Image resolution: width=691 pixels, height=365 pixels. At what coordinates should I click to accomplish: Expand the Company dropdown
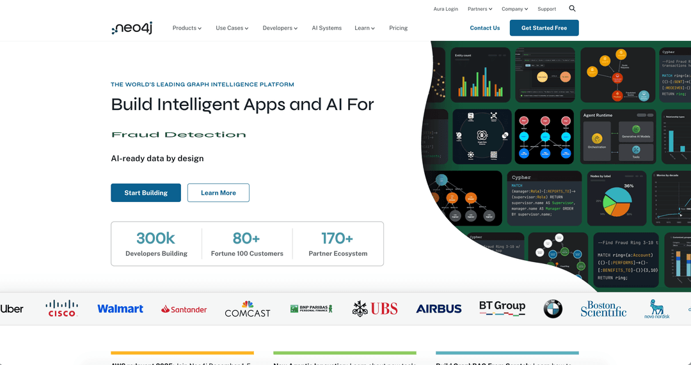(514, 9)
